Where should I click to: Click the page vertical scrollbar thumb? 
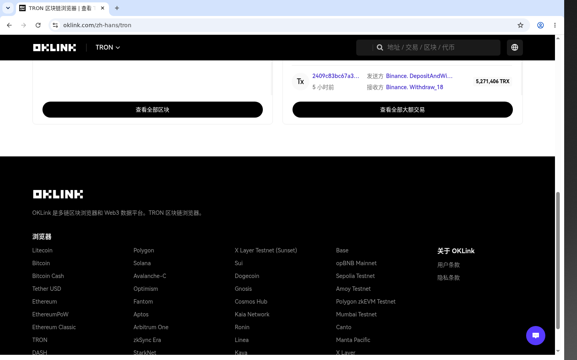558,260
